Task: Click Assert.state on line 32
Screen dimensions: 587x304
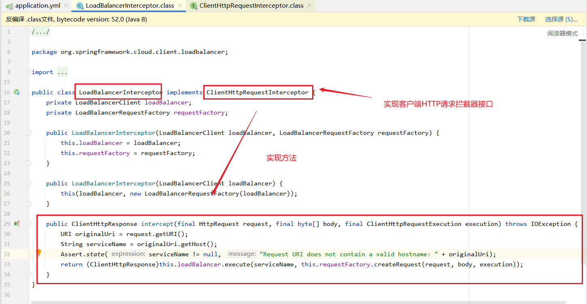Action: pos(83,254)
